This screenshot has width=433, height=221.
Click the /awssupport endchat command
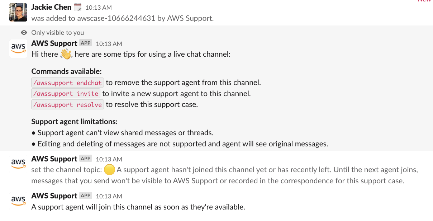(67, 83)
